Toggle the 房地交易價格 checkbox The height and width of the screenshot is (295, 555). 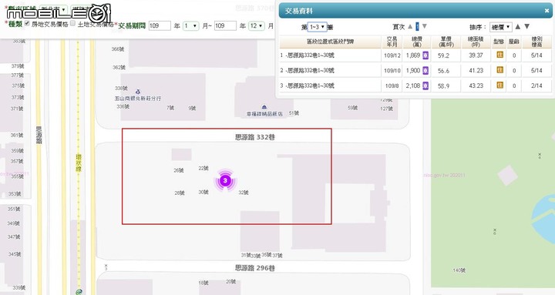[x=27, y=23]
